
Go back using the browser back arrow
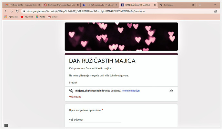(6, 11)
